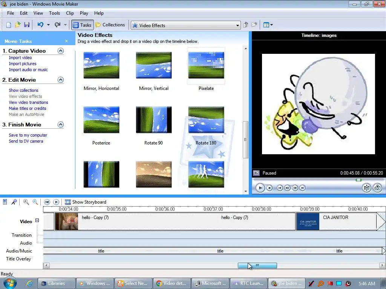Select the CIA JANITOR clip on timeline

coord(336,221)
